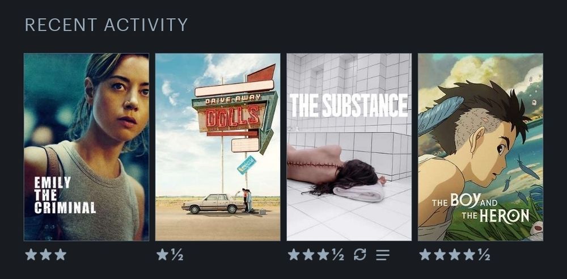Click the half-star symbol under The Boy and the Heron
Screen dimensions: 567x279
pyautogui.click(x=484, y=255)
